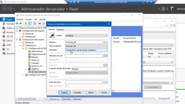
Task: Click the shortcut icon beside Acción label
Action: tap(52, 35)
